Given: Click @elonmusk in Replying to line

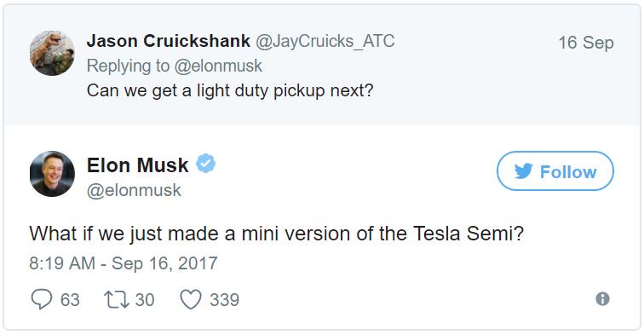Looking at the screenshot, I should (218, 66).
